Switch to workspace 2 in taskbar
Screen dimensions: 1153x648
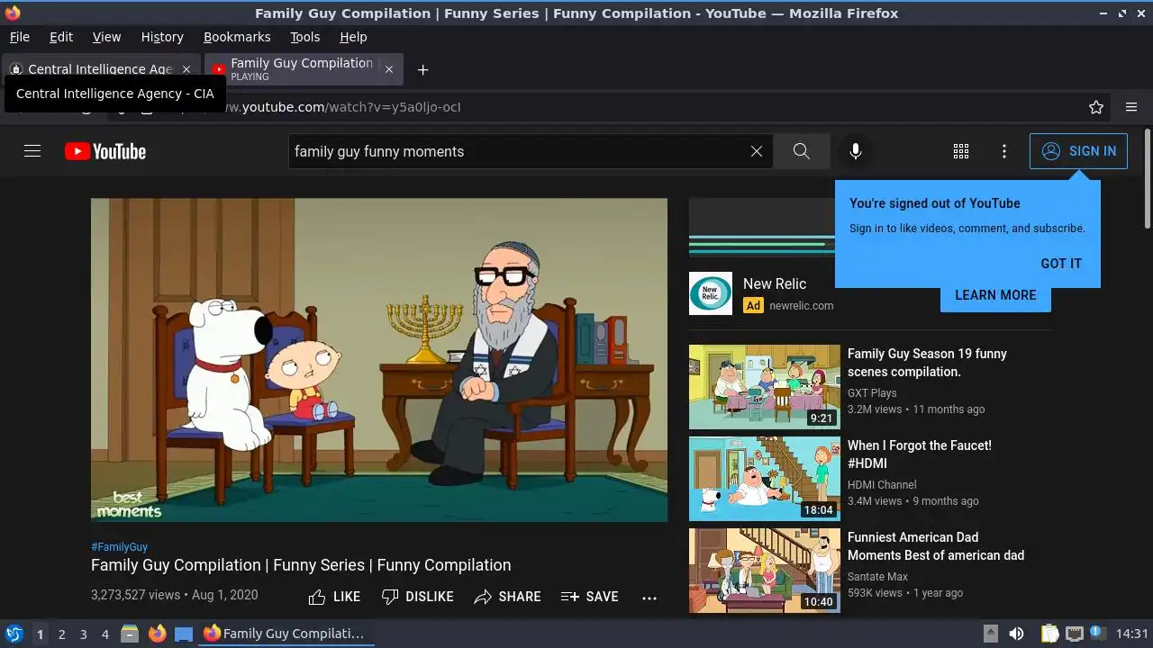61,634
